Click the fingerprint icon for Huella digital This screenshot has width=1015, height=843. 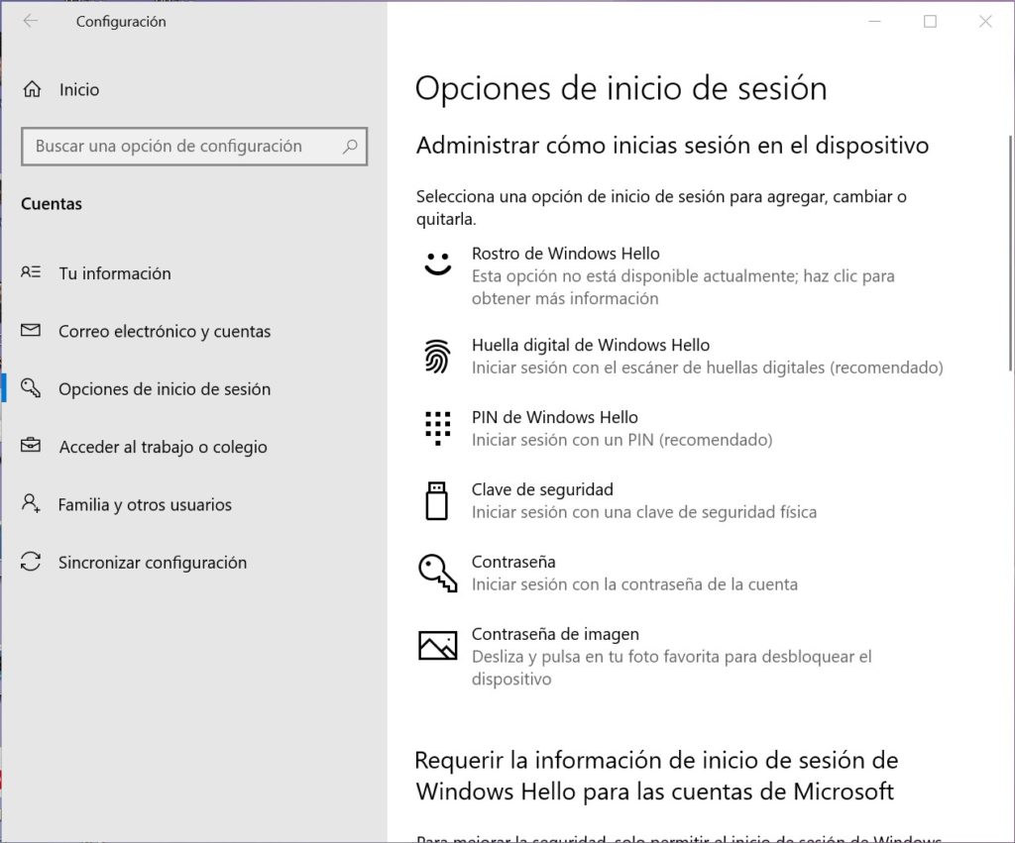click(x=437, y=357)
